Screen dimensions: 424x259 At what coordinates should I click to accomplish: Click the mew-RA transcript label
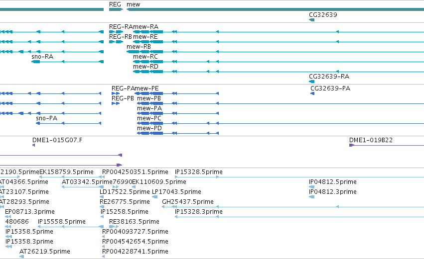(x=146, y=26)
